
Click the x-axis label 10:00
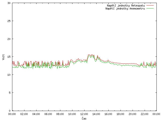[72, 114]
